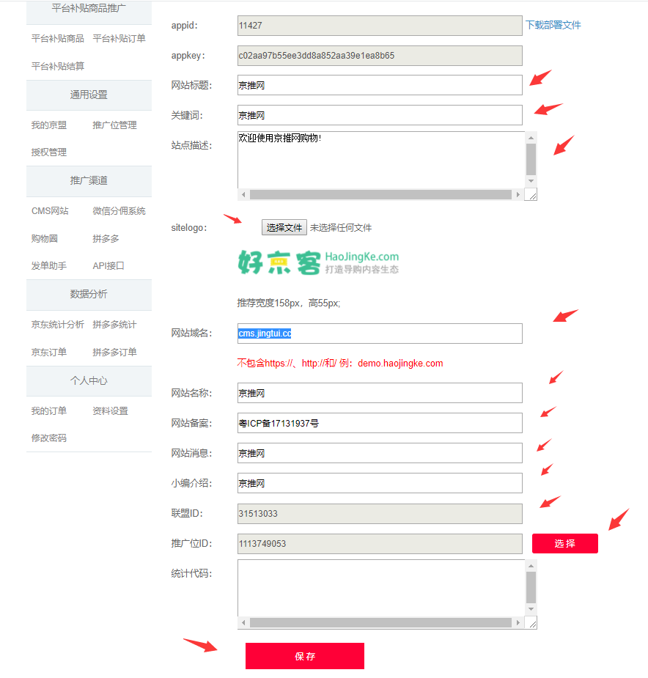Click the 保存 save button
The height and width of the screenshot is (678, 648).
click(304, 656)
